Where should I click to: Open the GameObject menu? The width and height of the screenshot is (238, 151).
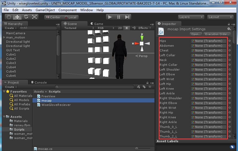coord(45,10)
